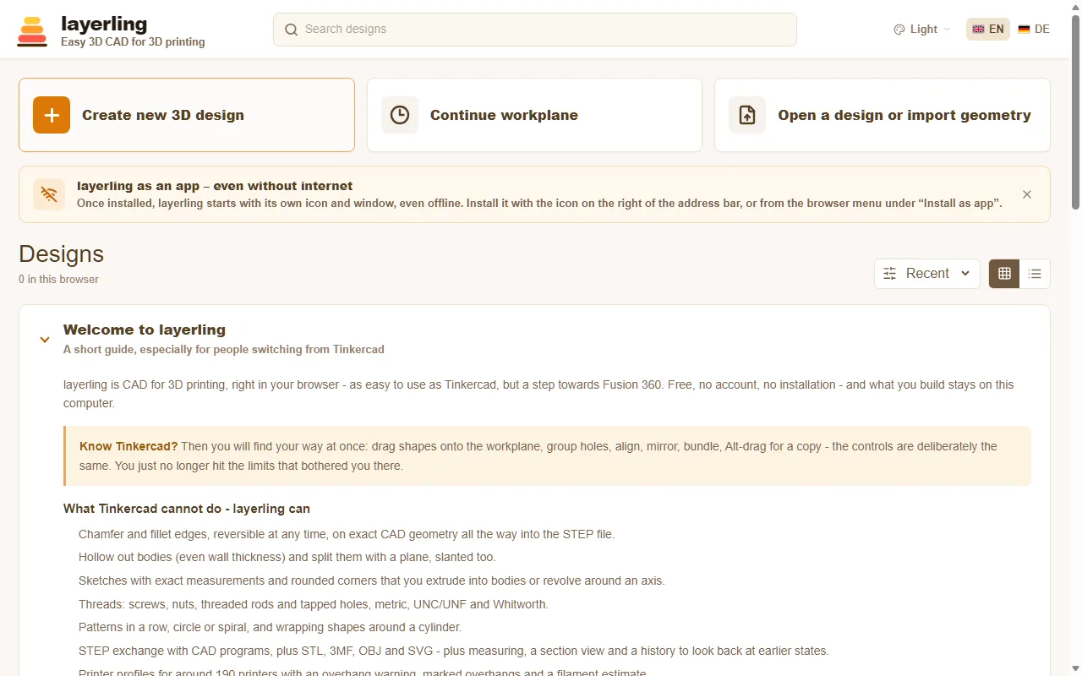1082x676 pixels.
Task: Click the file upload icon on Open design
Action: pyautogui.click(x=747, y=115)
